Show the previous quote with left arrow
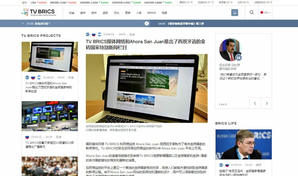298x176 pixels. pyautogui.click(x=255, y=103)
